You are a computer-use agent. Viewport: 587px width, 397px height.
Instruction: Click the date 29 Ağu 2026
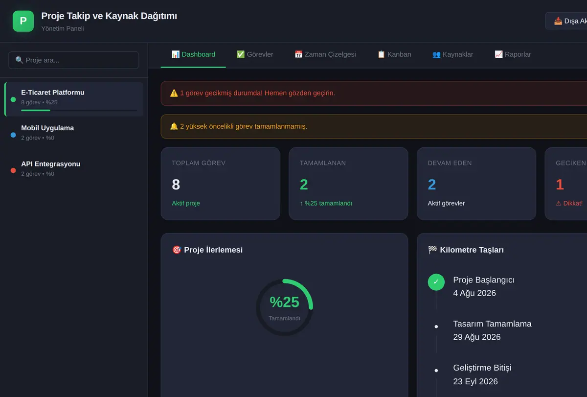click(x=477, y=337)
